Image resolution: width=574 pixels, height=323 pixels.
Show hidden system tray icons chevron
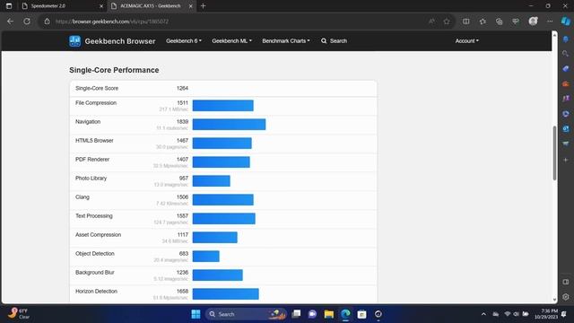coord(483,314)
